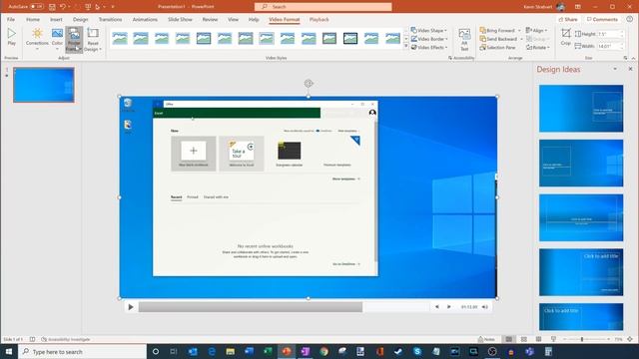
Task: Open the Selection Pane
Action: pyautogui.click(x=497, y=48)
